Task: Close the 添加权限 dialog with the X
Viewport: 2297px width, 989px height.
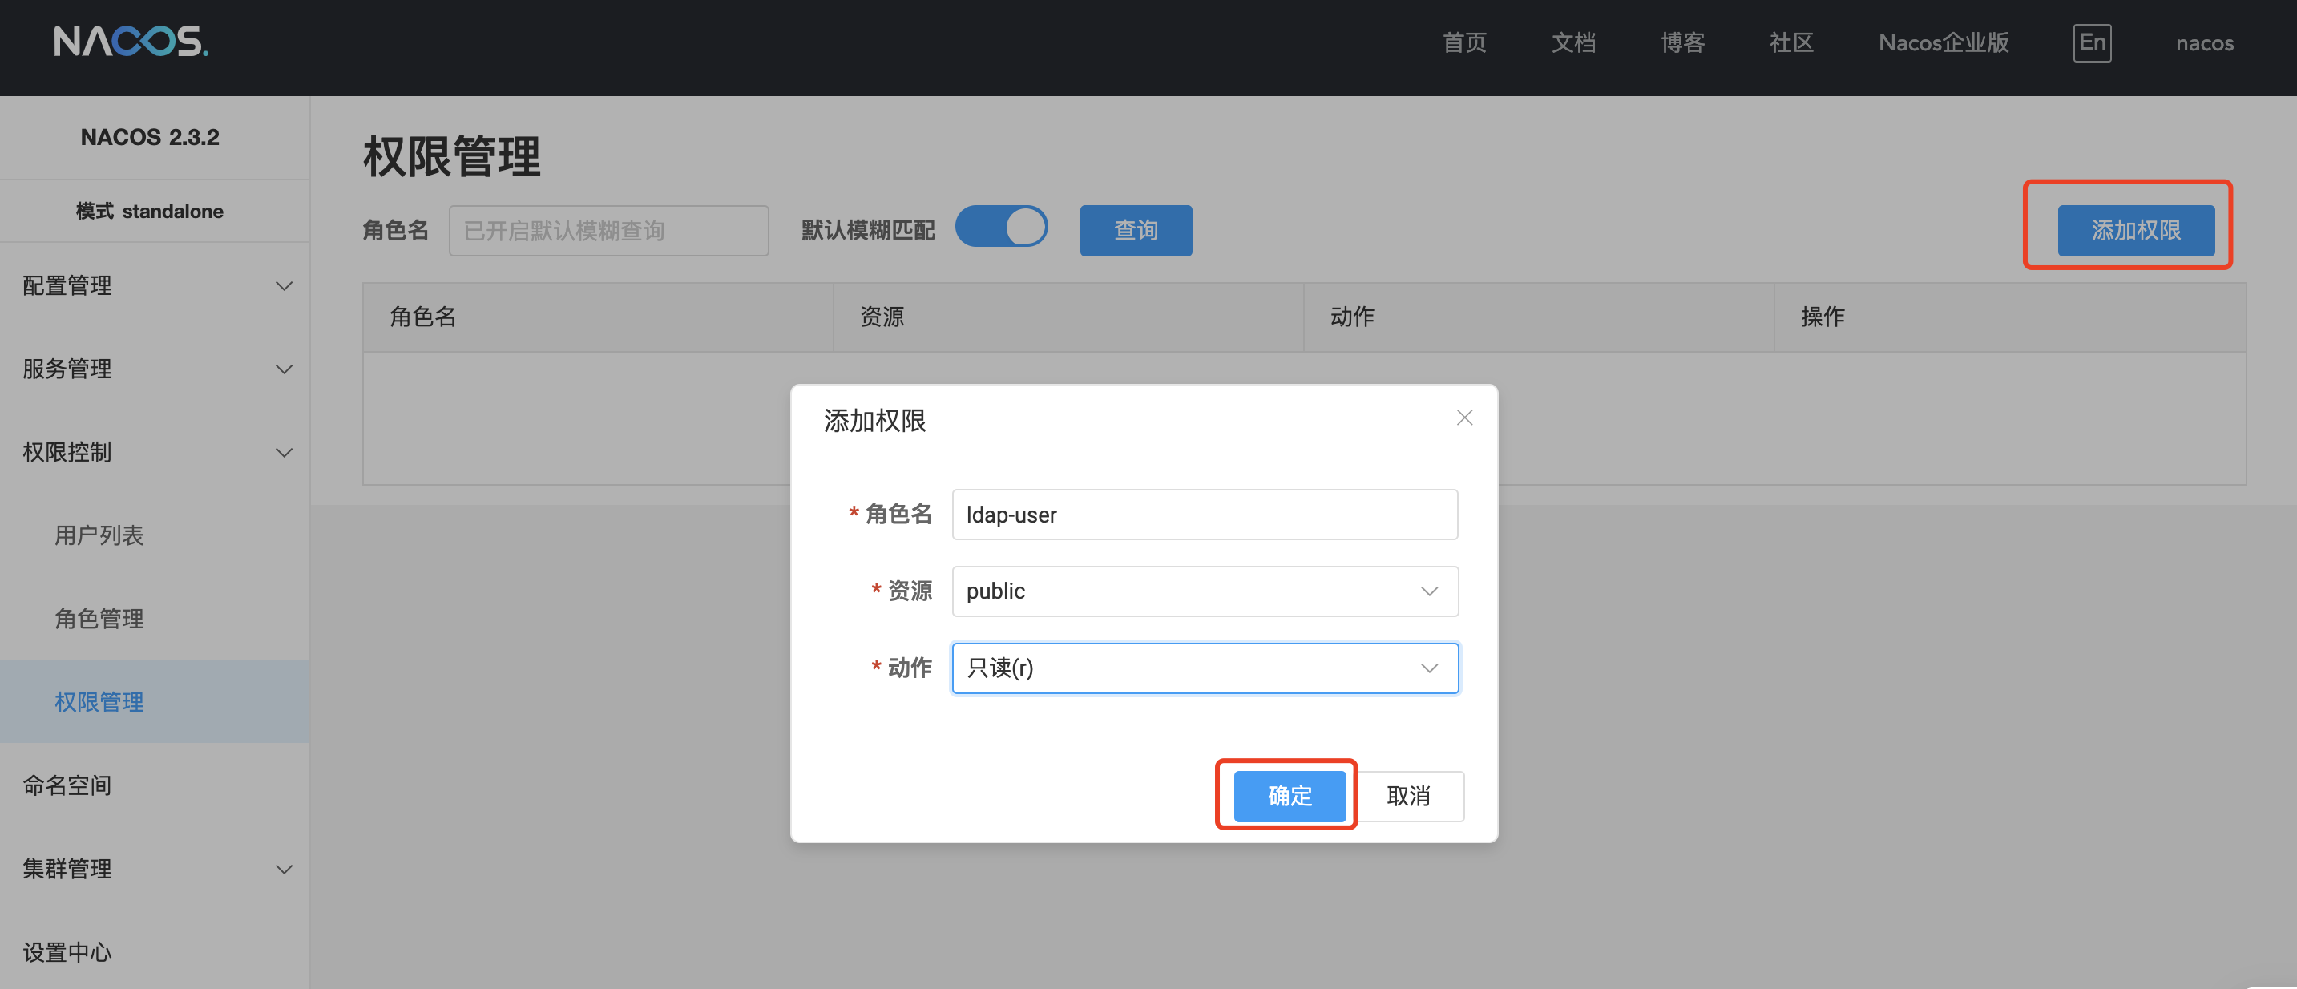Action: pos(1464,418)
